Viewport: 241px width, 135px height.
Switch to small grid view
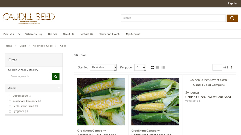coord(163,68)
